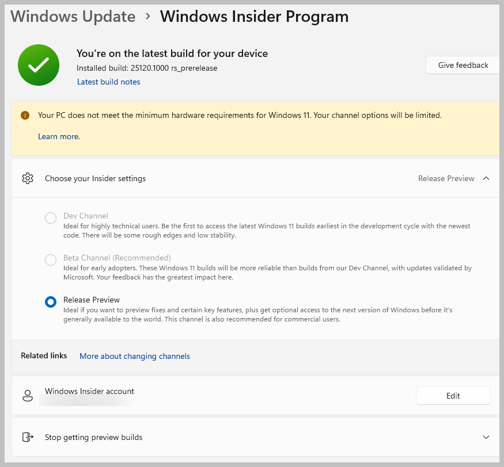Click the orange warning icon in banner
Screen dimensions: 504x467
pos(25,115)
